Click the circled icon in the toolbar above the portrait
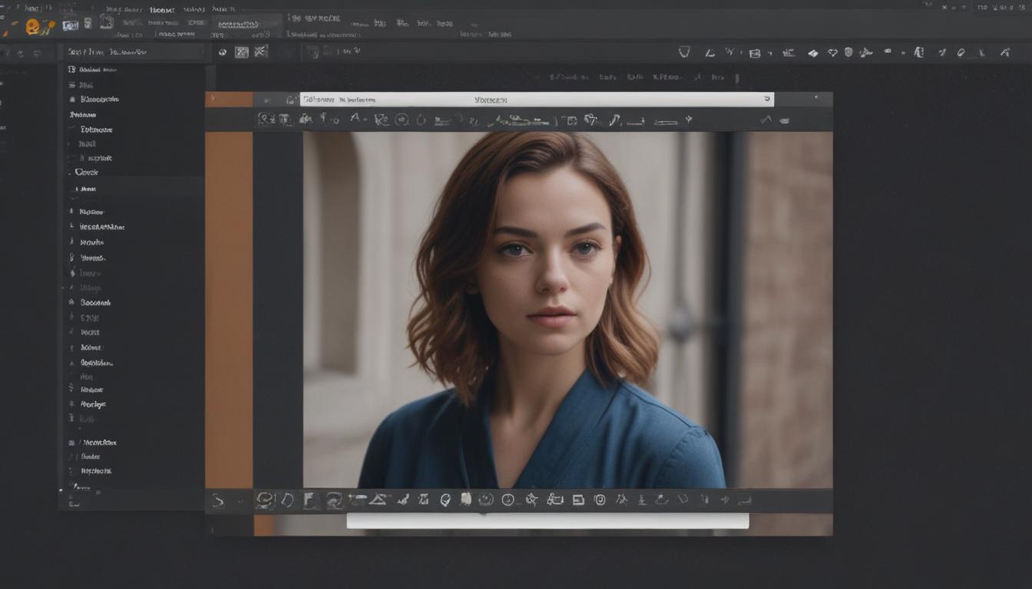 point(402,120)
